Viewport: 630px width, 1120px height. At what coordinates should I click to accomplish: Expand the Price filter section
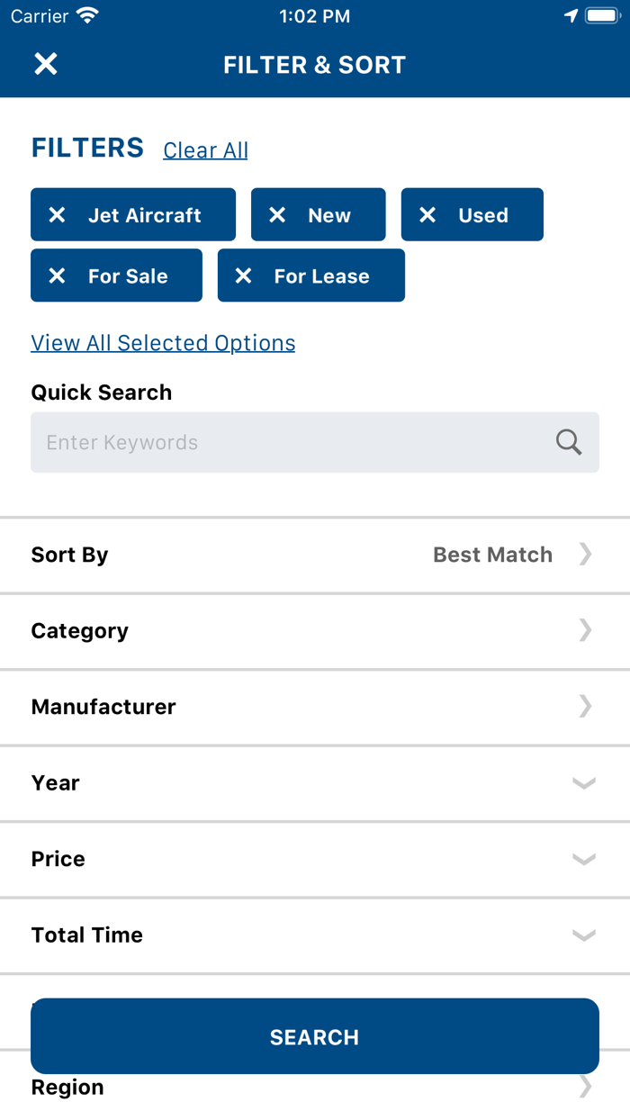tap(314, 859)
